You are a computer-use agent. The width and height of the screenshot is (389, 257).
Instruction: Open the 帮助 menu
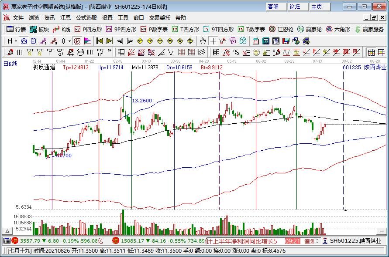(x=180, y=18)
